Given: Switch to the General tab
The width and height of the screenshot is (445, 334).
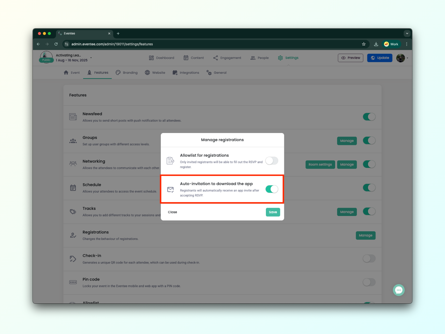Looking at the screenshot, I should click(x=216, y=73).
